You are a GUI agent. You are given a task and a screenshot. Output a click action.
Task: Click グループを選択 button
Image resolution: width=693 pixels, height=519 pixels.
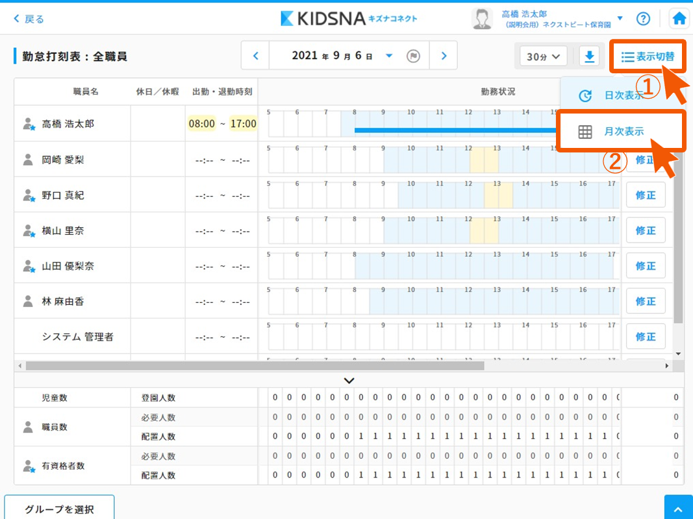[59, 509]
